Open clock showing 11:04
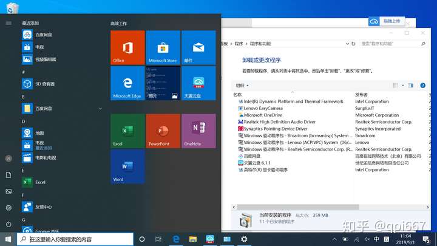Viewport: 437px width, 246px height. (405, 239)
